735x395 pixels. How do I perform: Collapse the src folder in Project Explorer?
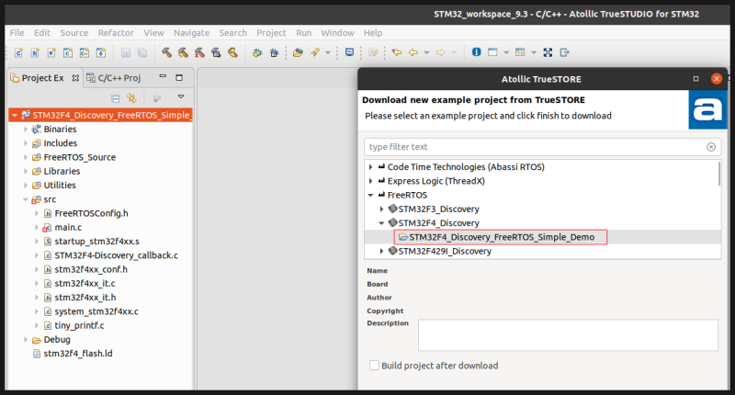(x=26, y=199)
